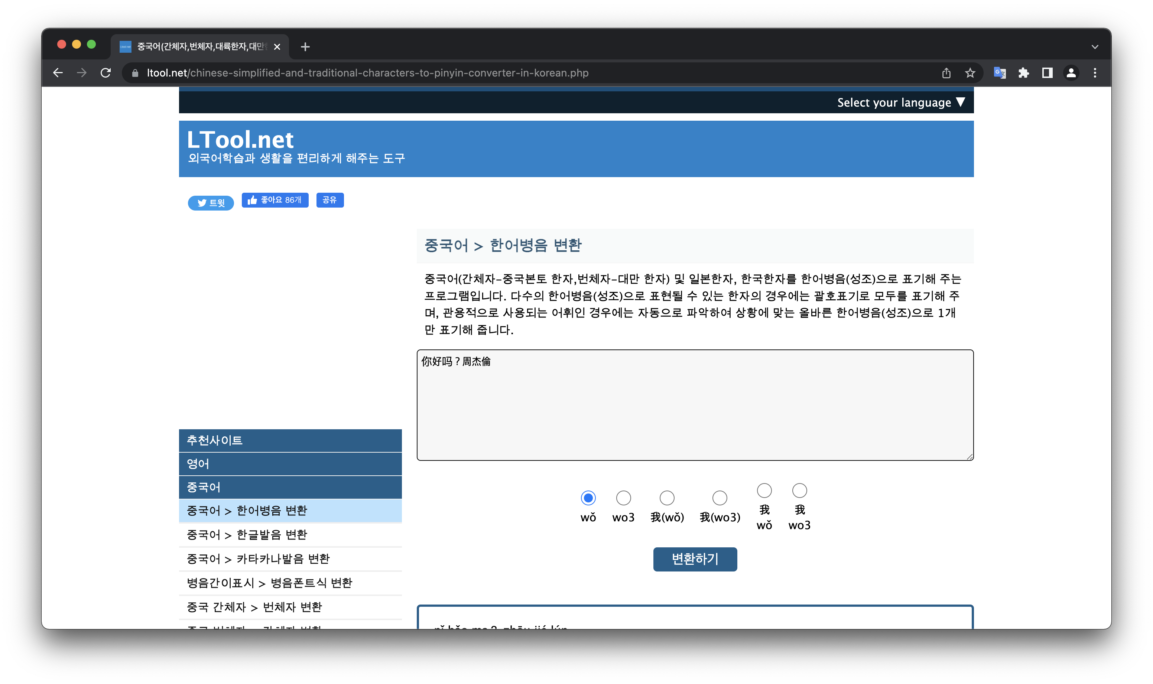Screen dimensions: 1153x684
Task: Expand the tab search chevron
Action: pyautogui.click(x=1095, y=46)
